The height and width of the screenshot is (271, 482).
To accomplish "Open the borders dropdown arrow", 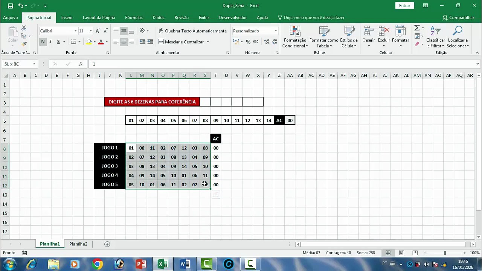I will 79,42.
